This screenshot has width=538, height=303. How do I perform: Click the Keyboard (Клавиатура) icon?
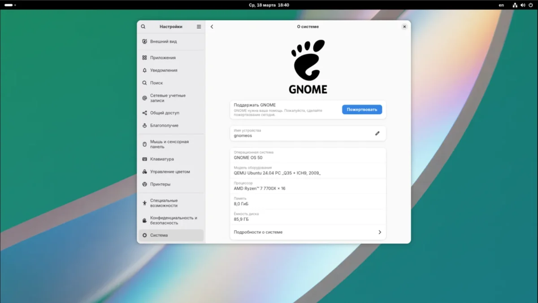point(144,159)
